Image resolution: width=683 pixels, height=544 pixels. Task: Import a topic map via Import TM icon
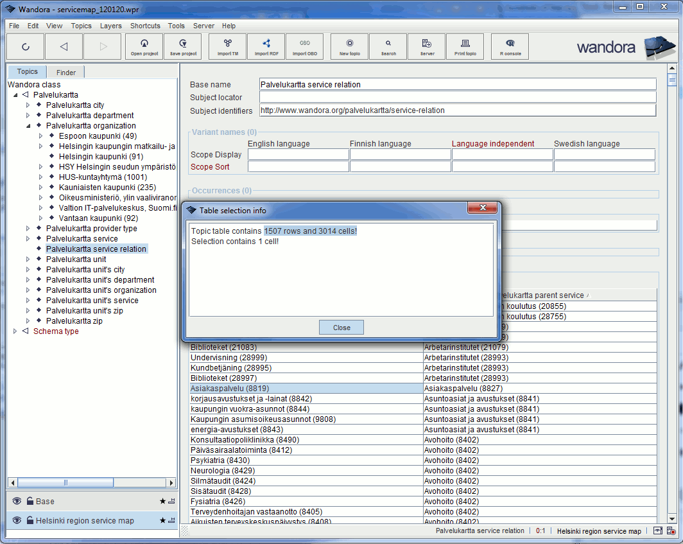point(227,46)
